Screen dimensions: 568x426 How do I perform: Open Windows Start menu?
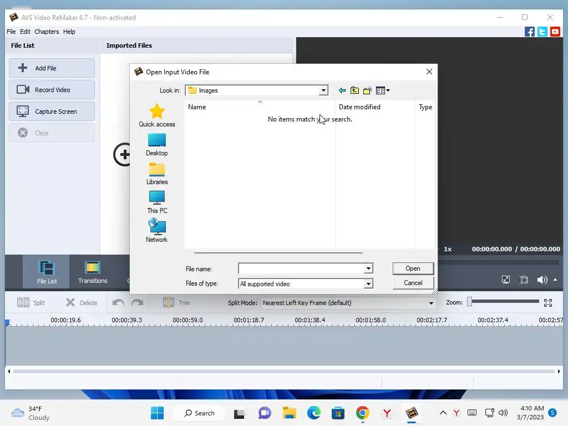pyautogui.click(x=157, y=413)
